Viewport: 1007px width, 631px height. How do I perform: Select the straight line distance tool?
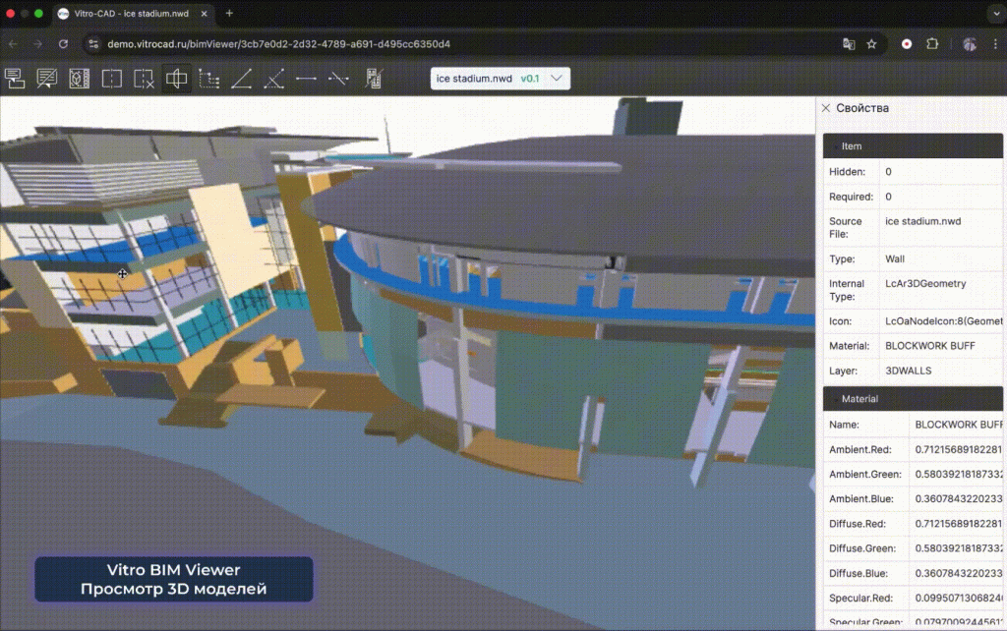click(x=307, y=79)
